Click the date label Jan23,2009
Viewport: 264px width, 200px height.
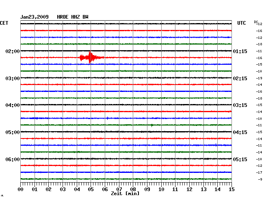[x=35, y=17]
